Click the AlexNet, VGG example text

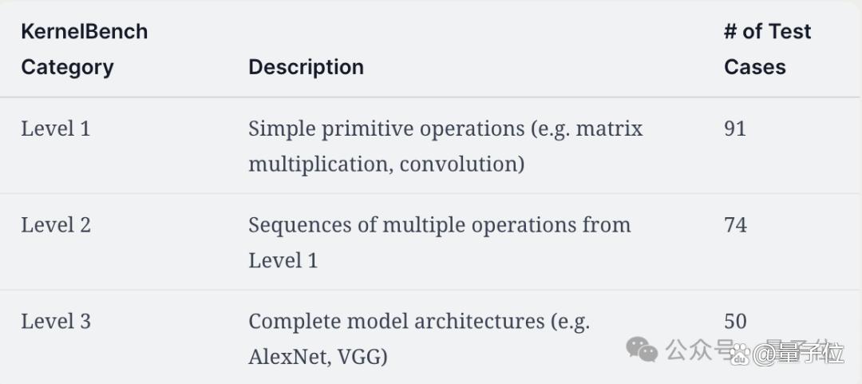click(318, 357)
